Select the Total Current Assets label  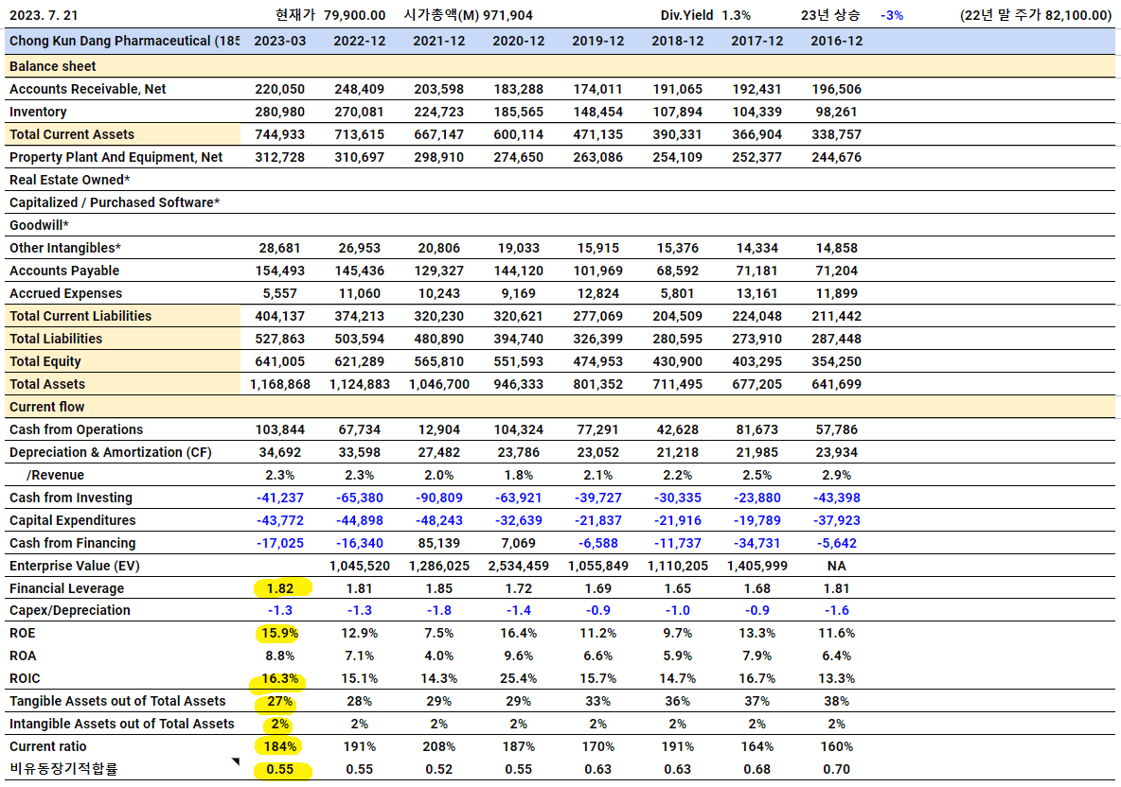(x=72, y=134)
